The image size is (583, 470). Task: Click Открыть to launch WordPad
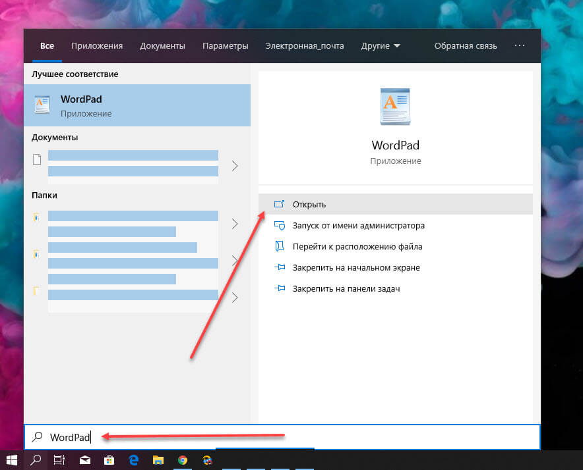[396, 204]
